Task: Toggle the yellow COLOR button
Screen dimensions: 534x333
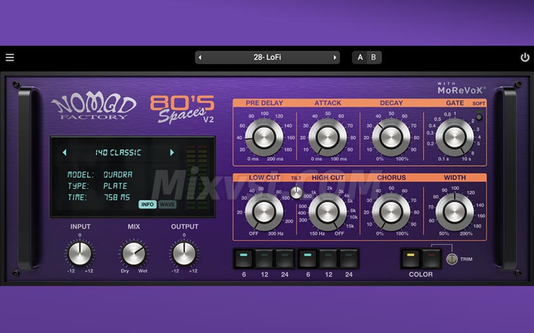Action: pyautogui.click(x=411, y=259)
